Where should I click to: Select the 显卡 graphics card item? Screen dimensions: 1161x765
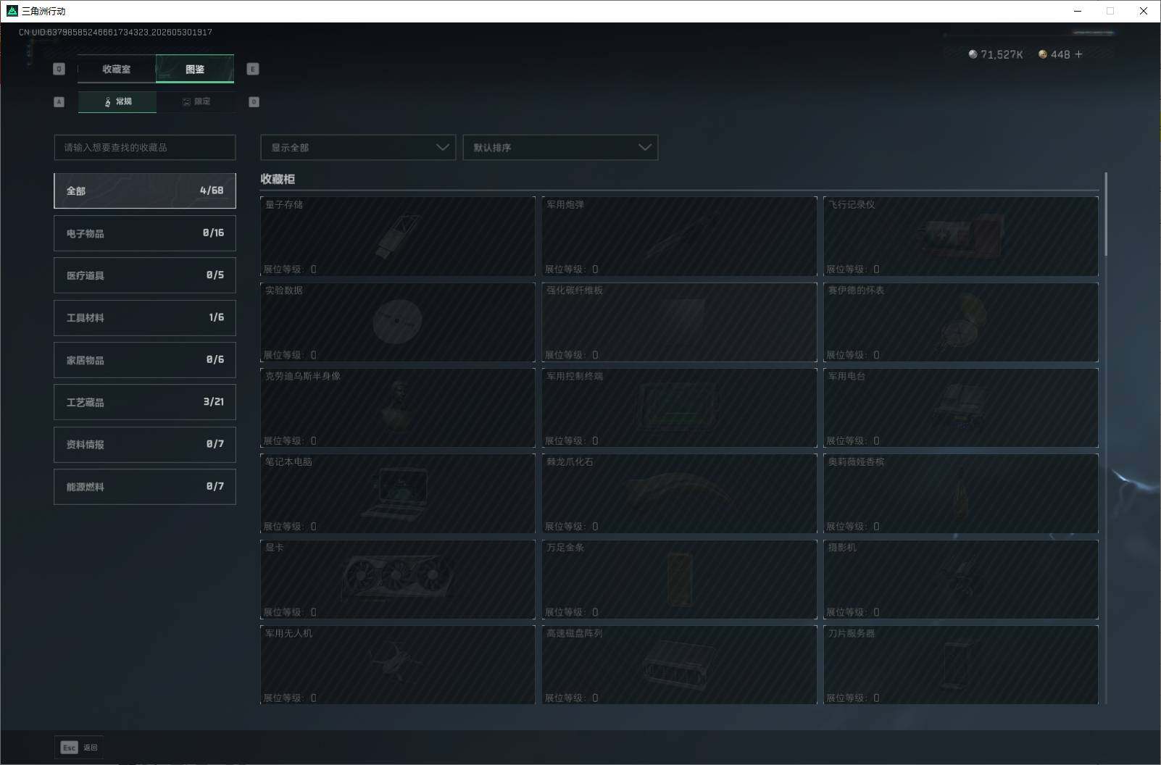[x=397, y=580]
